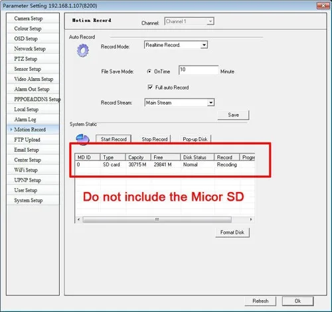Click the Record column header

(x=227, y=157)
